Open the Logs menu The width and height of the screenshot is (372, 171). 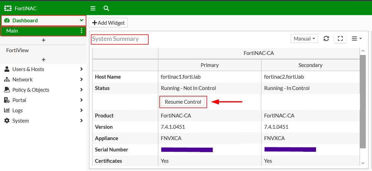point(43,110)
